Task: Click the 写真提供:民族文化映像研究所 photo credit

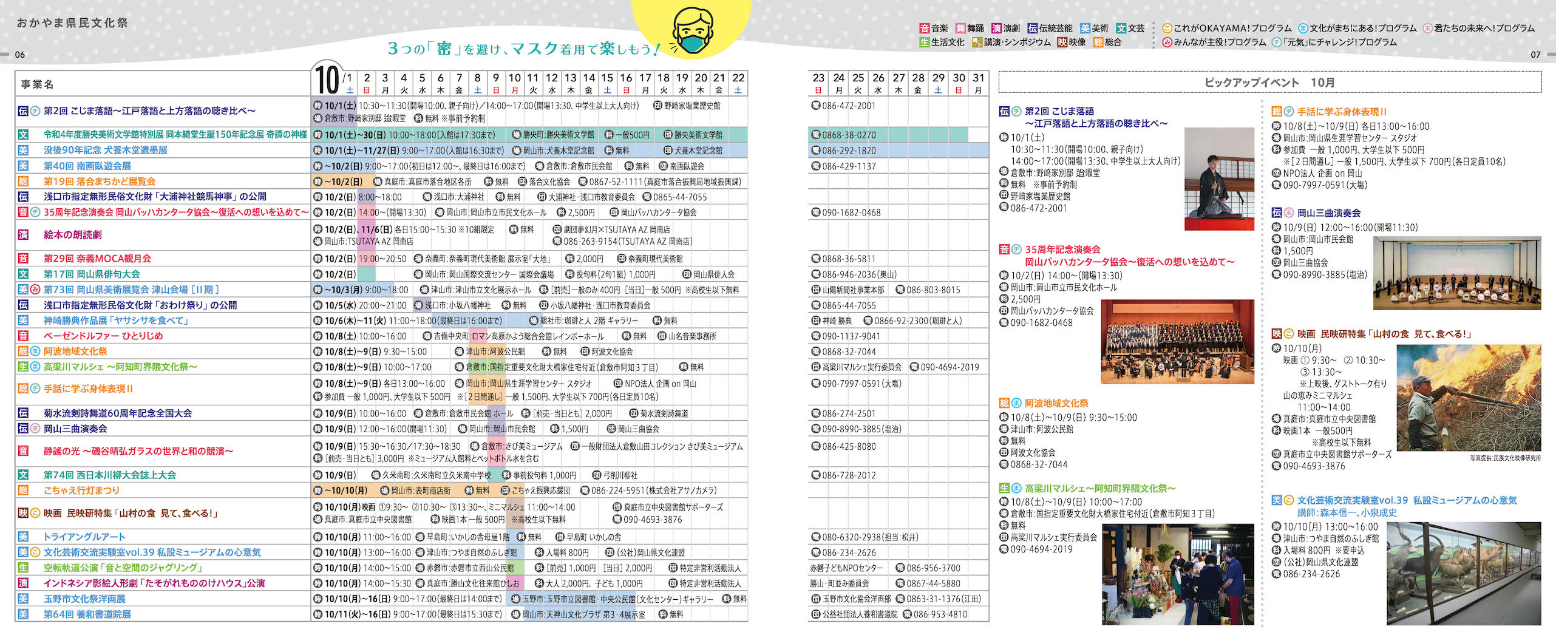Action: coord(1505,458)
